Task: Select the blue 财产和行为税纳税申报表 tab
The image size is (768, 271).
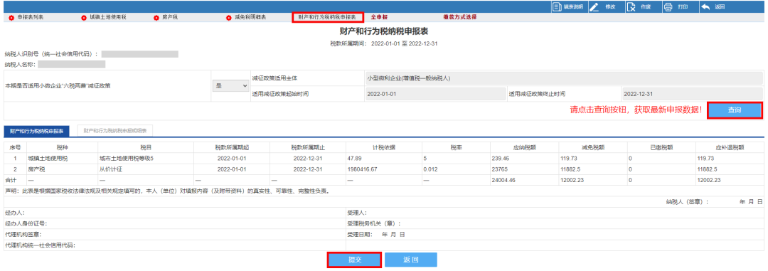Action: [37, 131]
